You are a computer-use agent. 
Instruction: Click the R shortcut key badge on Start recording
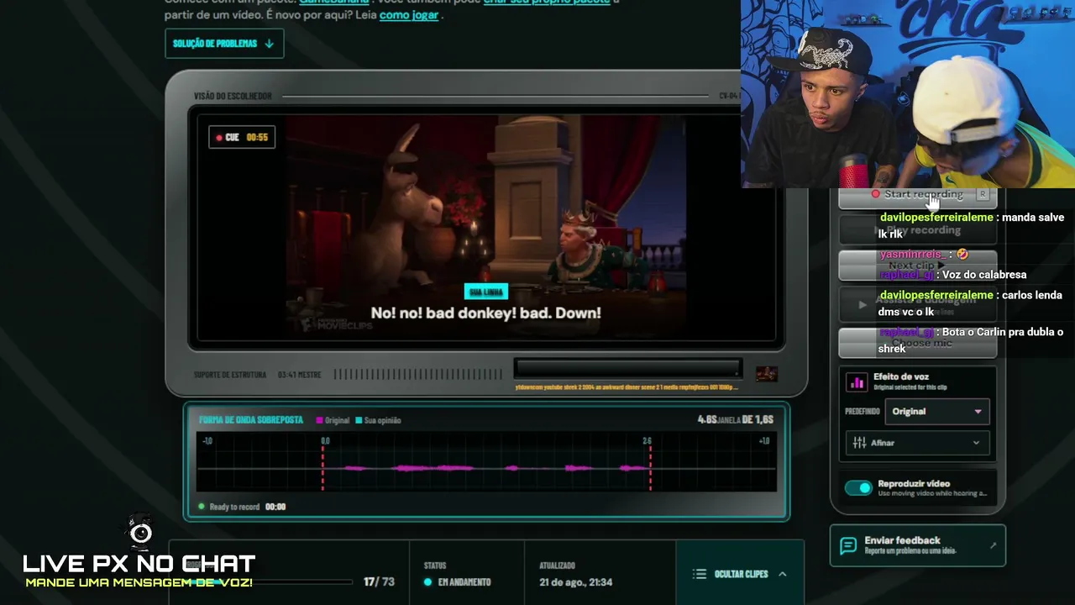tap(982, 194)
